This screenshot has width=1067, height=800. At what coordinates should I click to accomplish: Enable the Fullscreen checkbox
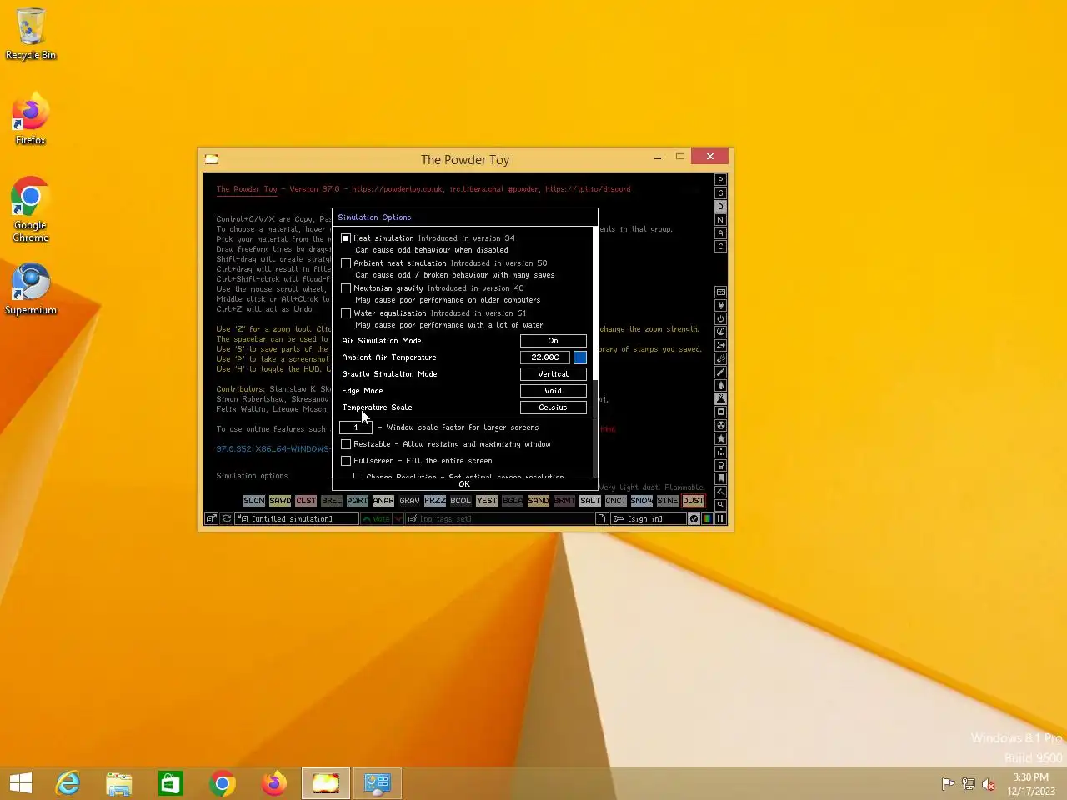tap(346, 461)
